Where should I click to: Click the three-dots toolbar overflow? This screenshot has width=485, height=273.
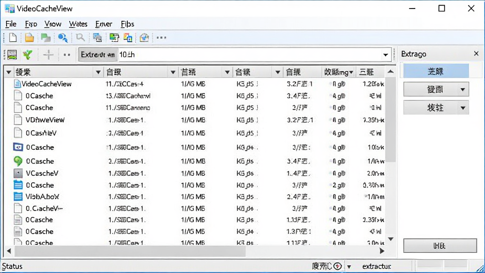coord(161,38)
